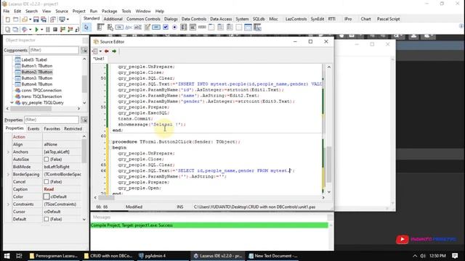Select the Unit1 source editor tab
The height and width of the screenshot is (261, 465).
(x=99, y=59)
